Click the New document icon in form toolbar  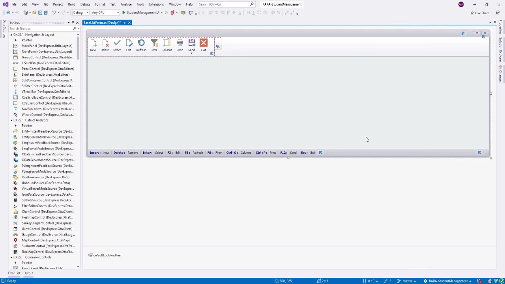[x=93, y=43]
